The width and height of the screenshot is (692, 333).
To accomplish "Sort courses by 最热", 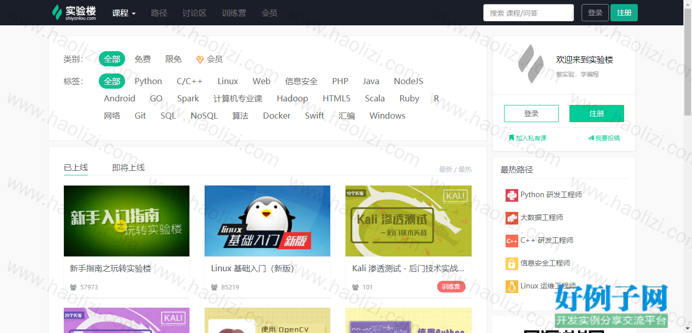I will tap(465, 169).
